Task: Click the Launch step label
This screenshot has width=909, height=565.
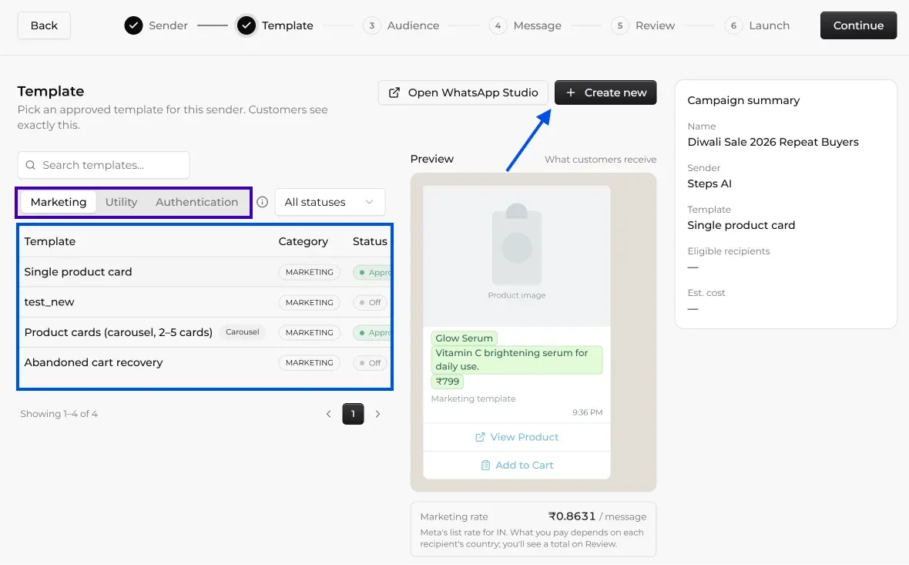Action: click(770, 25)
